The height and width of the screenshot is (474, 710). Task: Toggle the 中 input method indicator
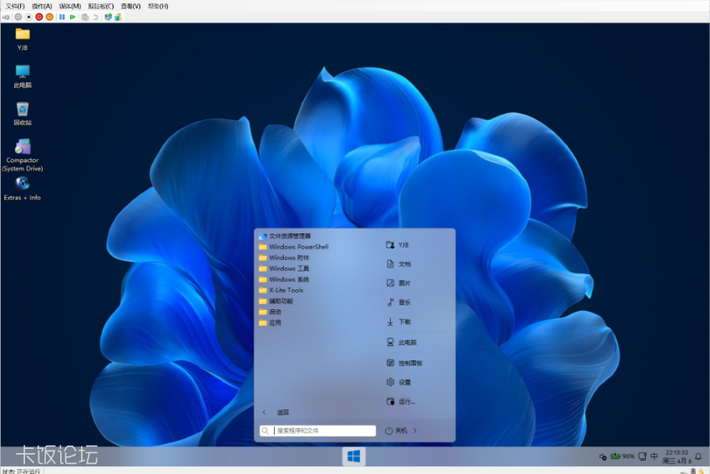tap(654, 456)
